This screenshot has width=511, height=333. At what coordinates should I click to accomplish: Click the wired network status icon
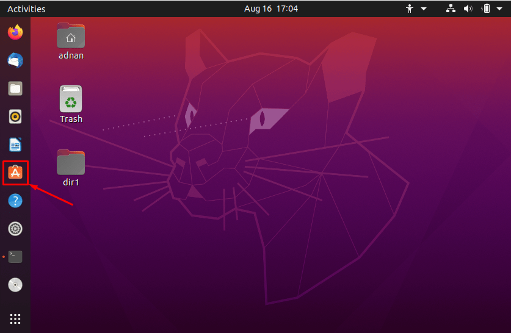pyautogui.click(x=451, y=9)
